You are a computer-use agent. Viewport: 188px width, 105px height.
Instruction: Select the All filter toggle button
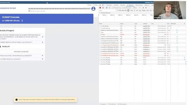128,10
